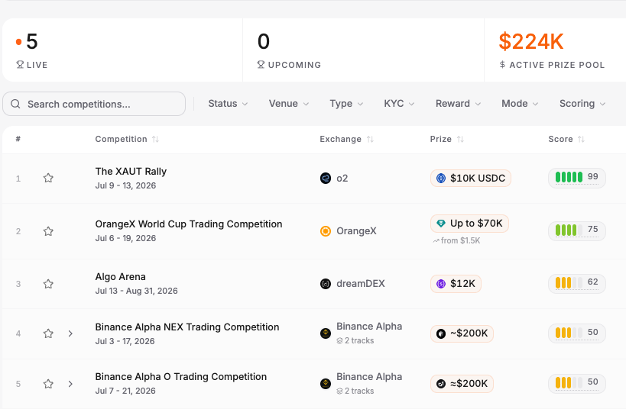Click the 5 LIVE stat card
The width and height of the screenshot is (626, 409).
click(122, 50)
